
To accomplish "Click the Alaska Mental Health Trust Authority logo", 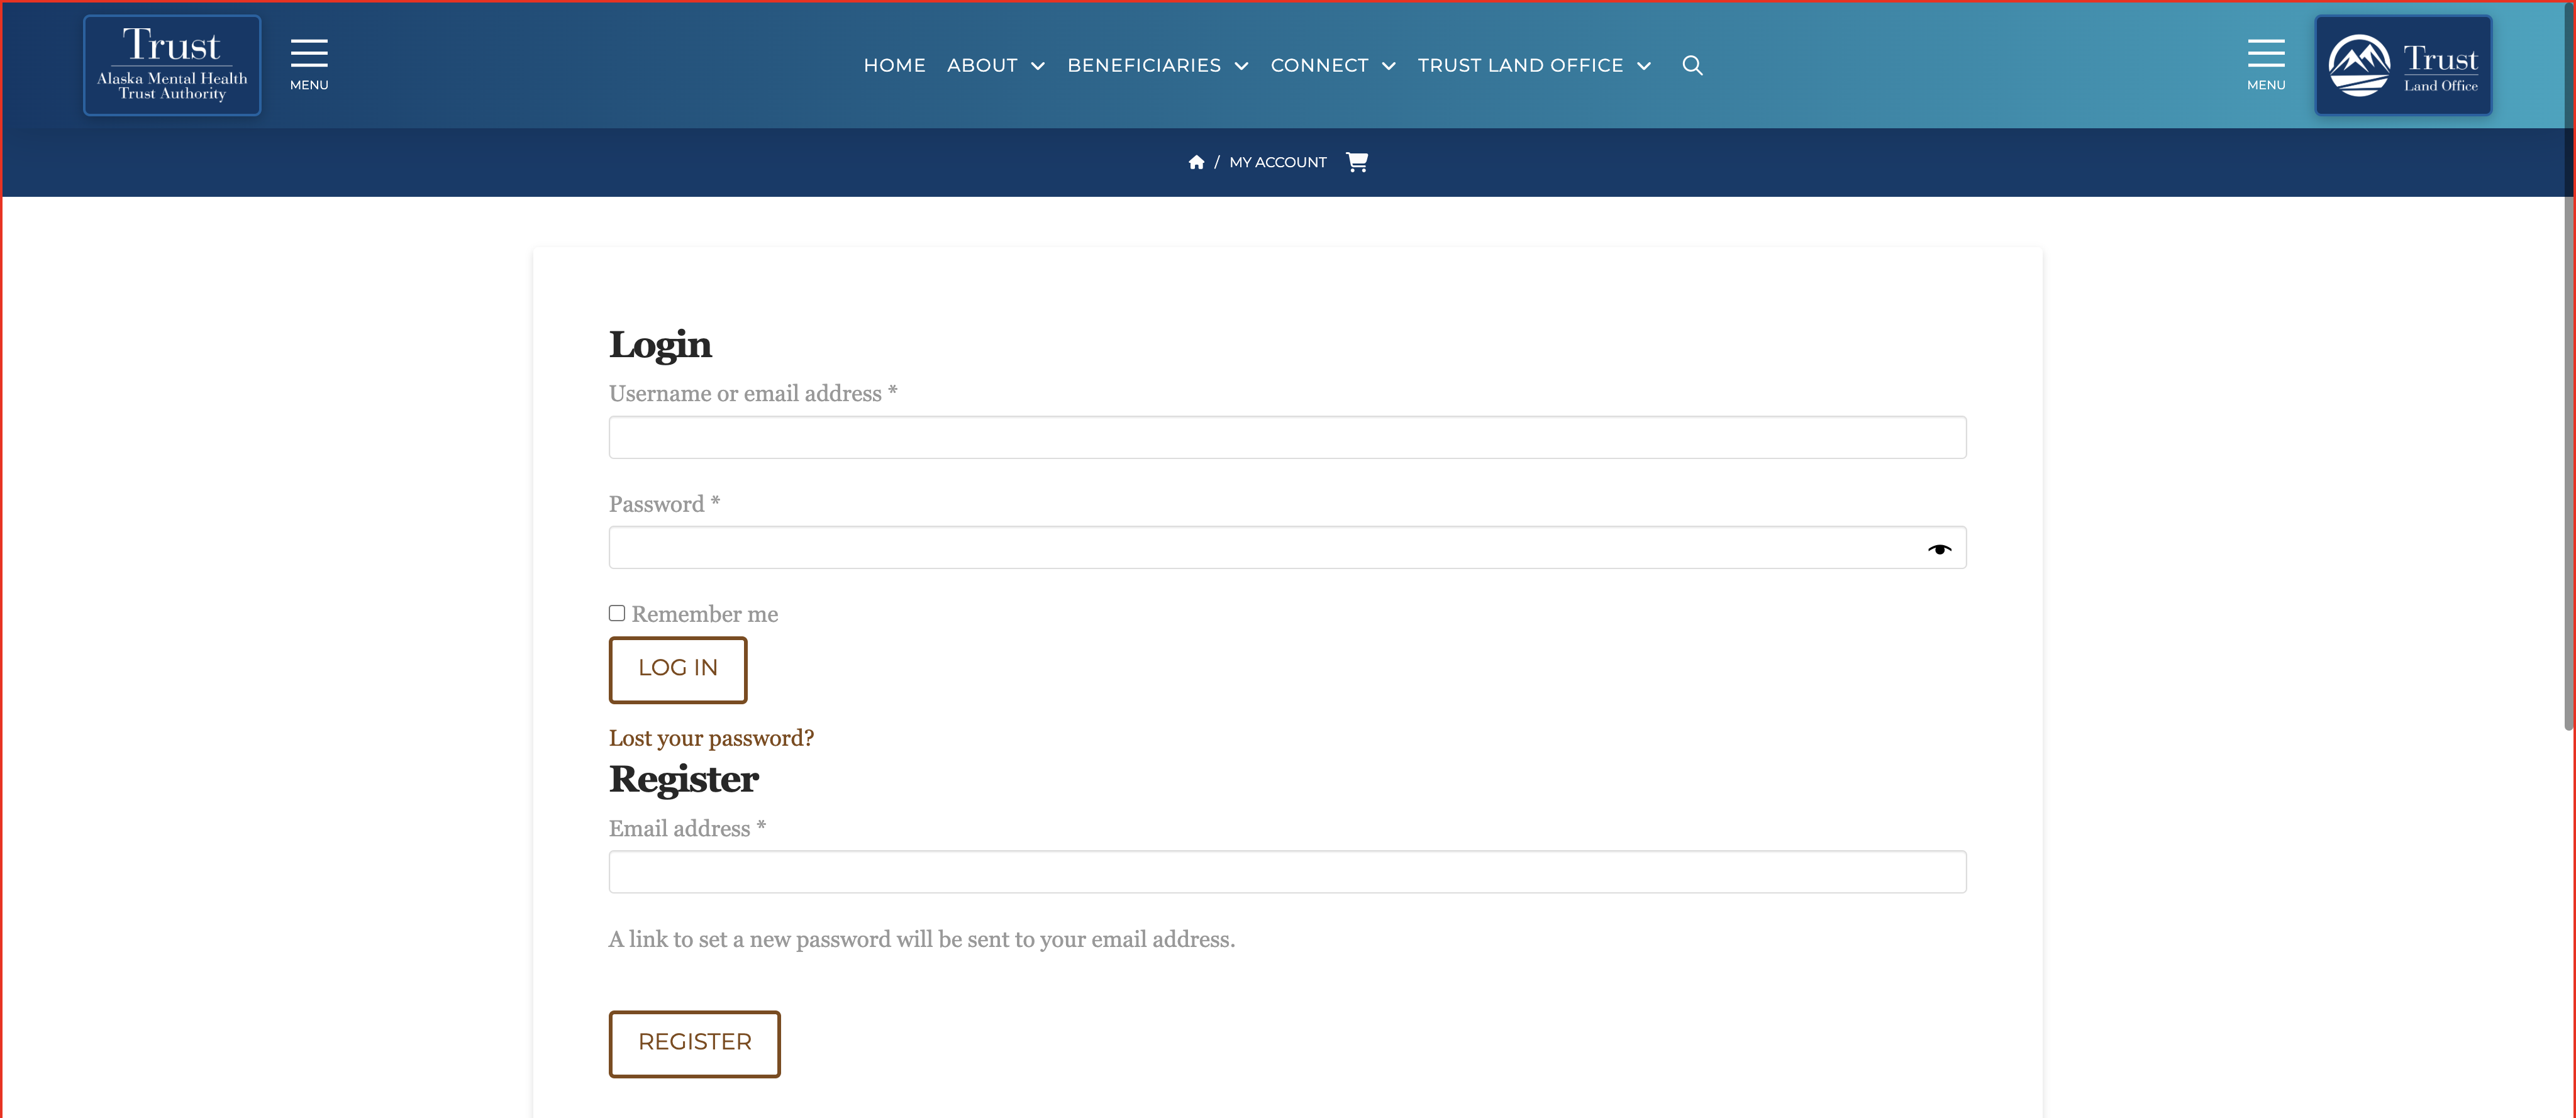I will click(172, 65).
